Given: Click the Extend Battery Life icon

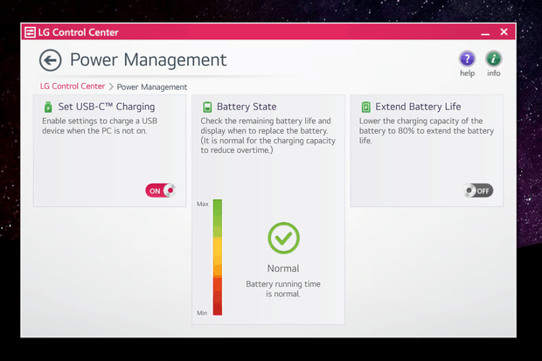Looking at the screenshot, I should pos(365,108).
